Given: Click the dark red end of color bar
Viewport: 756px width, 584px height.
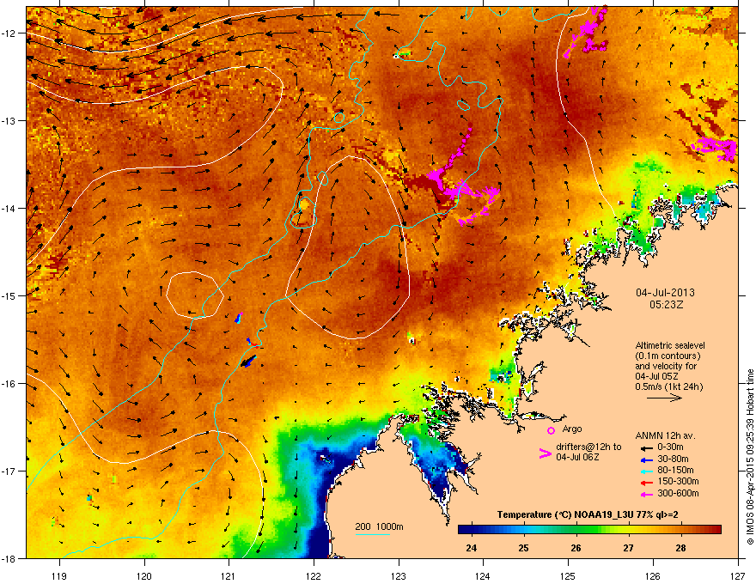Looking at the screenshot, I should click(718, 529).
